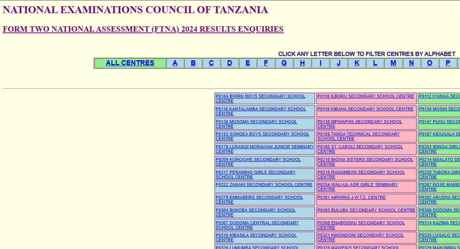This screenshot has height=249, width=460.
Task: View P0176 Lusangi Moravian Junior Seminary Centre
Action: click(264, 149)
